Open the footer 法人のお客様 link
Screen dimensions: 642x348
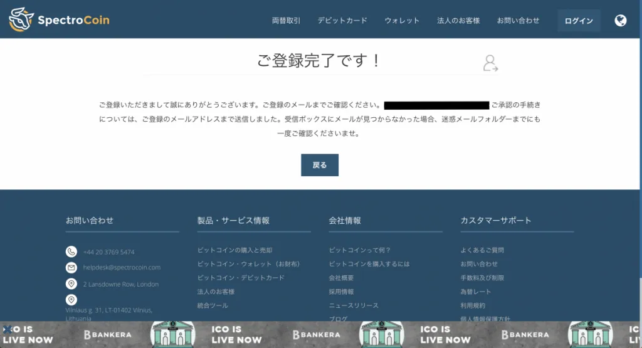click(x=216, y=292)
